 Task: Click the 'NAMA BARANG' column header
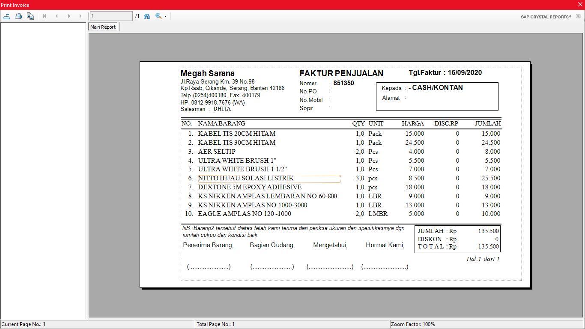pos(221,123)
